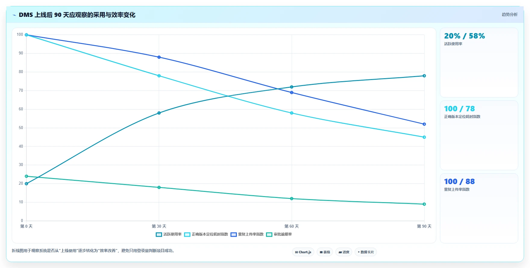The image size is (530, 268).
Task: Click the 50 y-axis tick label
Action: pyautogui.click(x=21, y=128)
